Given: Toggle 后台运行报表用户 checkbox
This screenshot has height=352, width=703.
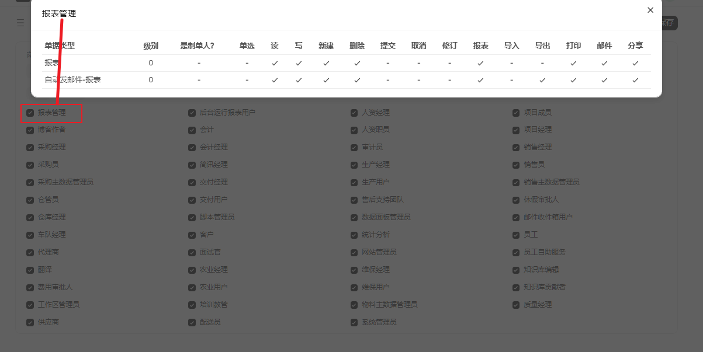Looking at the screenshot, I should click(192, 112).
